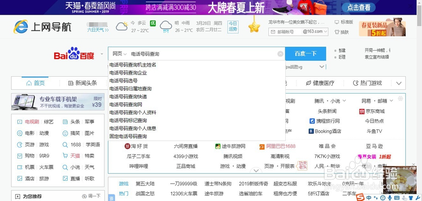Viewport: 422px width, 201px height.
Task: Click the 游戏 category label
Action: point(124,184)
